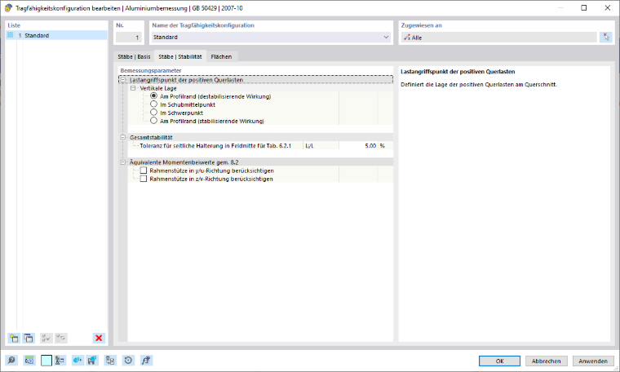
Task: Click the color square of list entry 1
Action: [x=11, y=35]
